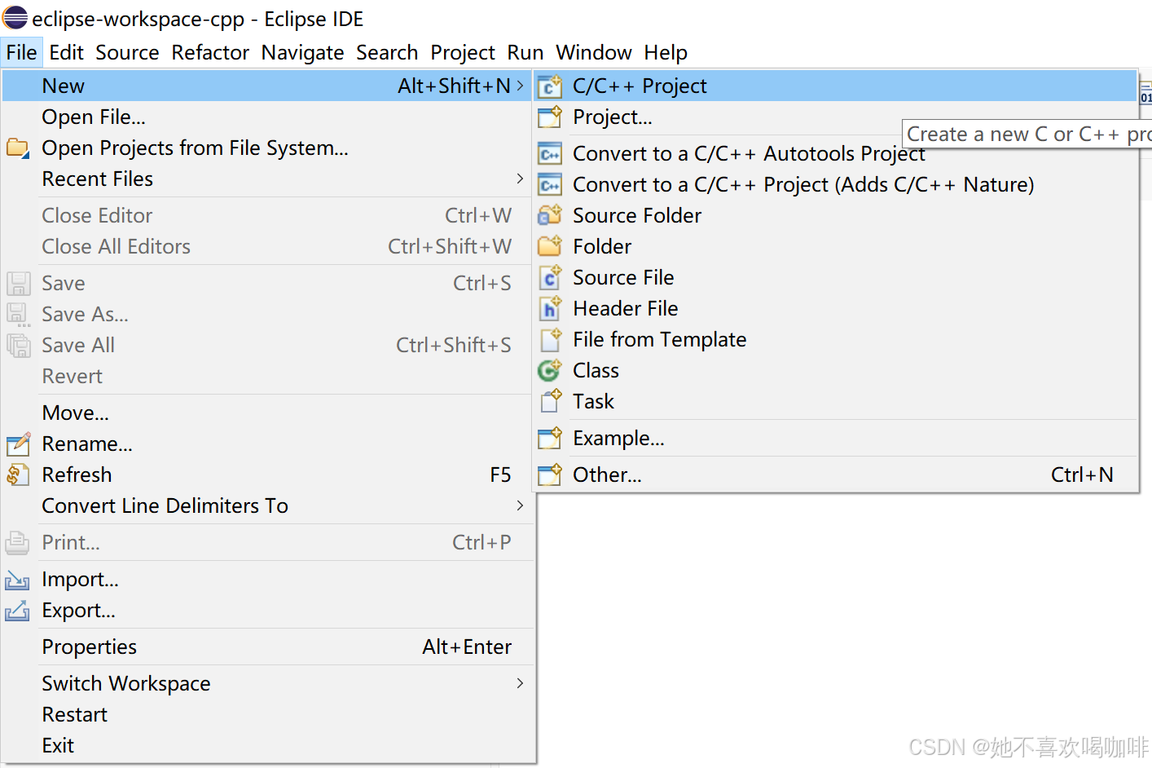The width and height of the screenshot is (1152, 768).
Task: Choose Open File... from File menu
Action: [x=268, y=117]
